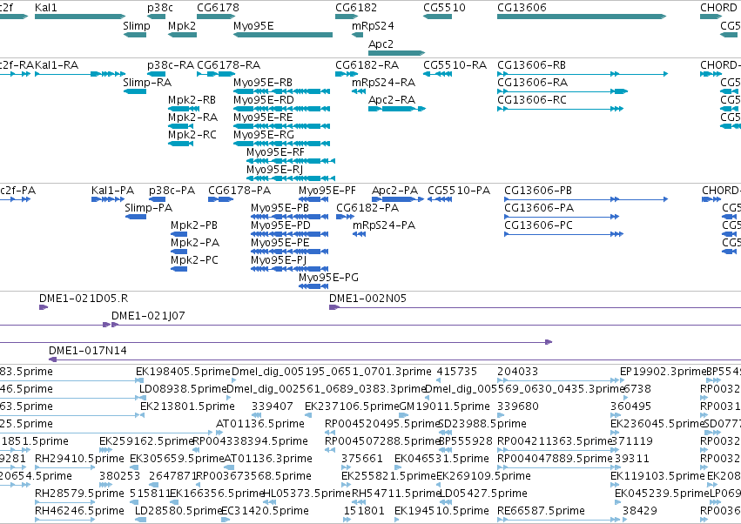Select the Myo95E-PB protein
The image size is (741, 524).
tap(290, 217)
